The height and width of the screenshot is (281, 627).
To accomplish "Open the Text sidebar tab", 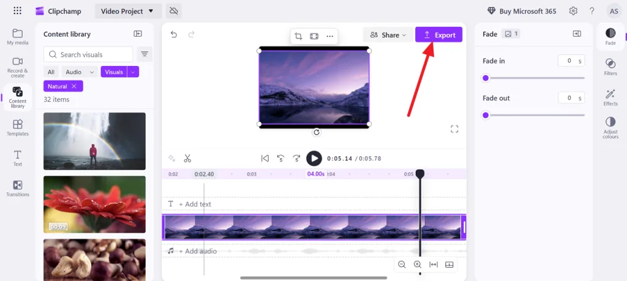I will [x=18, y=158].
